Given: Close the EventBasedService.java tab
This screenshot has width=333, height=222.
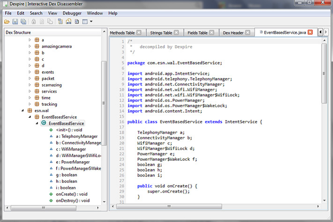Looking at the screenshot, I should point(310,32).
